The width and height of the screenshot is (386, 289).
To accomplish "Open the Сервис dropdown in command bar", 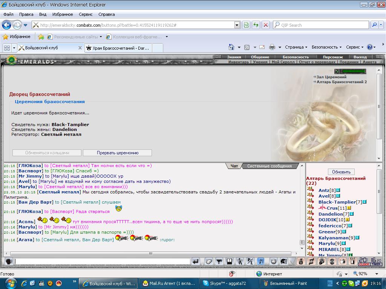I will pos(354,47).
